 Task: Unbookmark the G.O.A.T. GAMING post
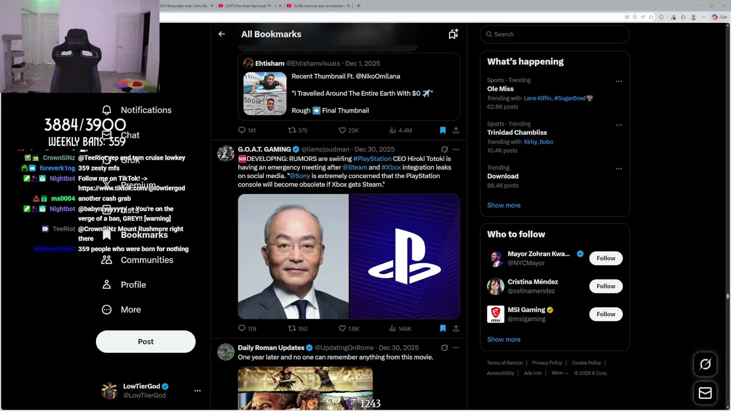(443, 328)
